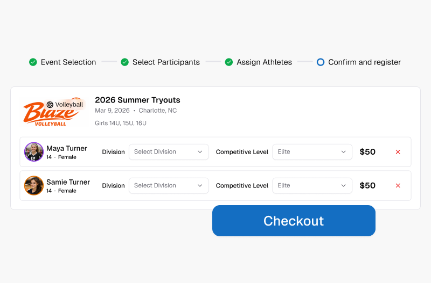Expand Samie Turner's Competitive Level Elite dropdown
The width and height of the screenshot is (431, 283).
[x=312, y=185]
